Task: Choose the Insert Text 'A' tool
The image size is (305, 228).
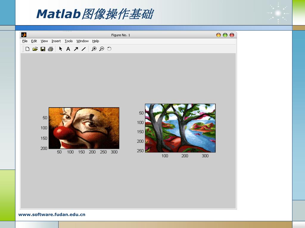Action: [x=68, y=49]
